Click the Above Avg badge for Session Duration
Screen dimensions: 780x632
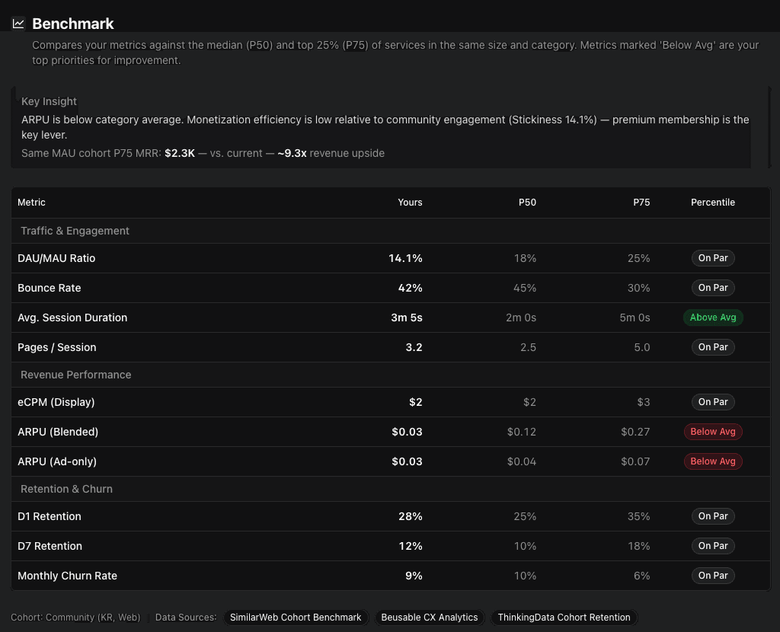click(x=713, y=318)
